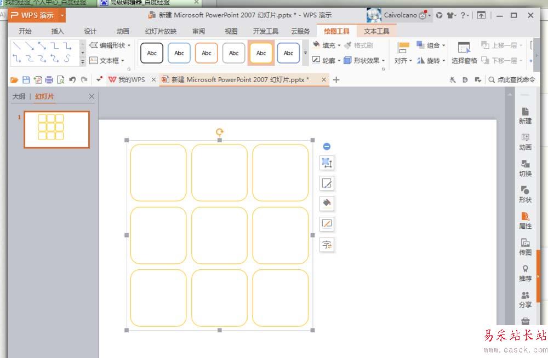The height and width of the screenshot is (358, 548).
Task: Close the 我的WPS tab
Action: click(x=153, y=79)
